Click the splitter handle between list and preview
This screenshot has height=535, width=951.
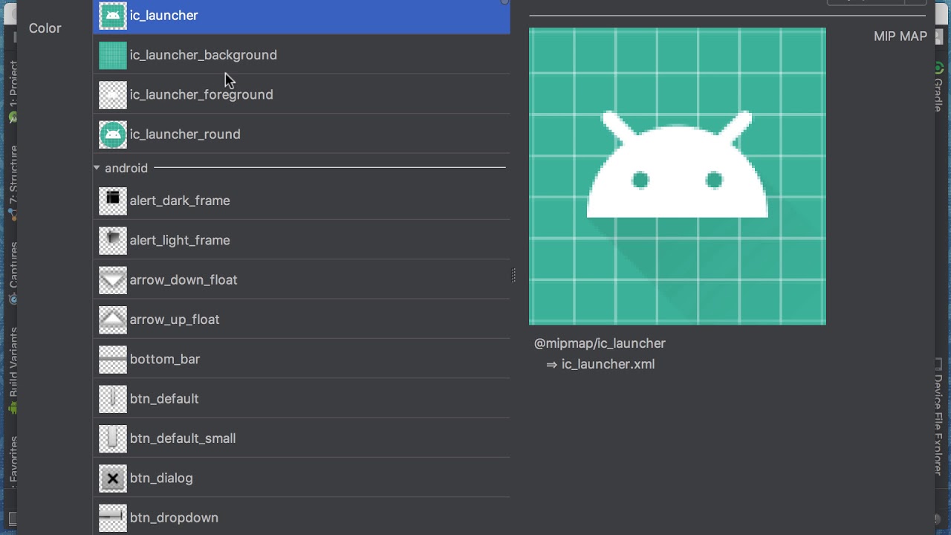(513, 276)
